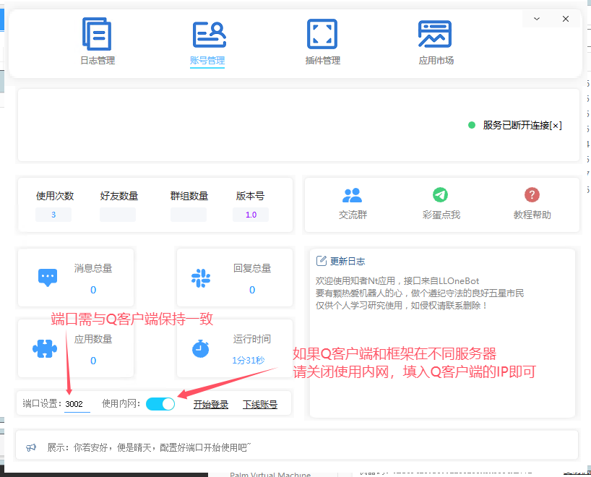This screenshot has width=591, height=477.
Task: Click the 回复总量 hash-style icon
Action: coord(201,278)
